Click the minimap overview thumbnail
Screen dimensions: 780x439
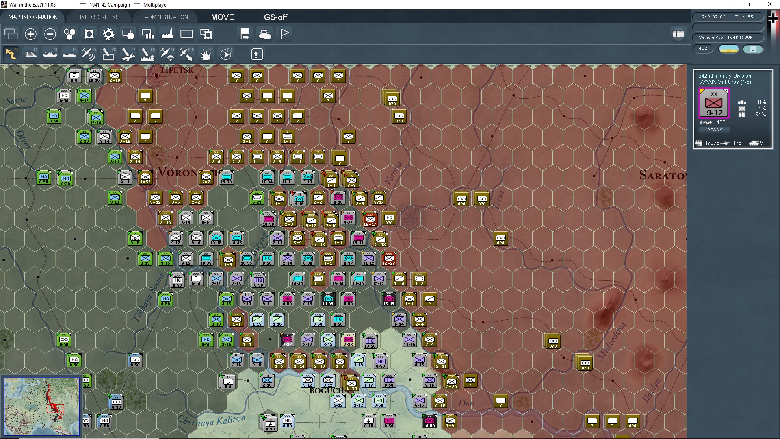(x=41, y=406)
